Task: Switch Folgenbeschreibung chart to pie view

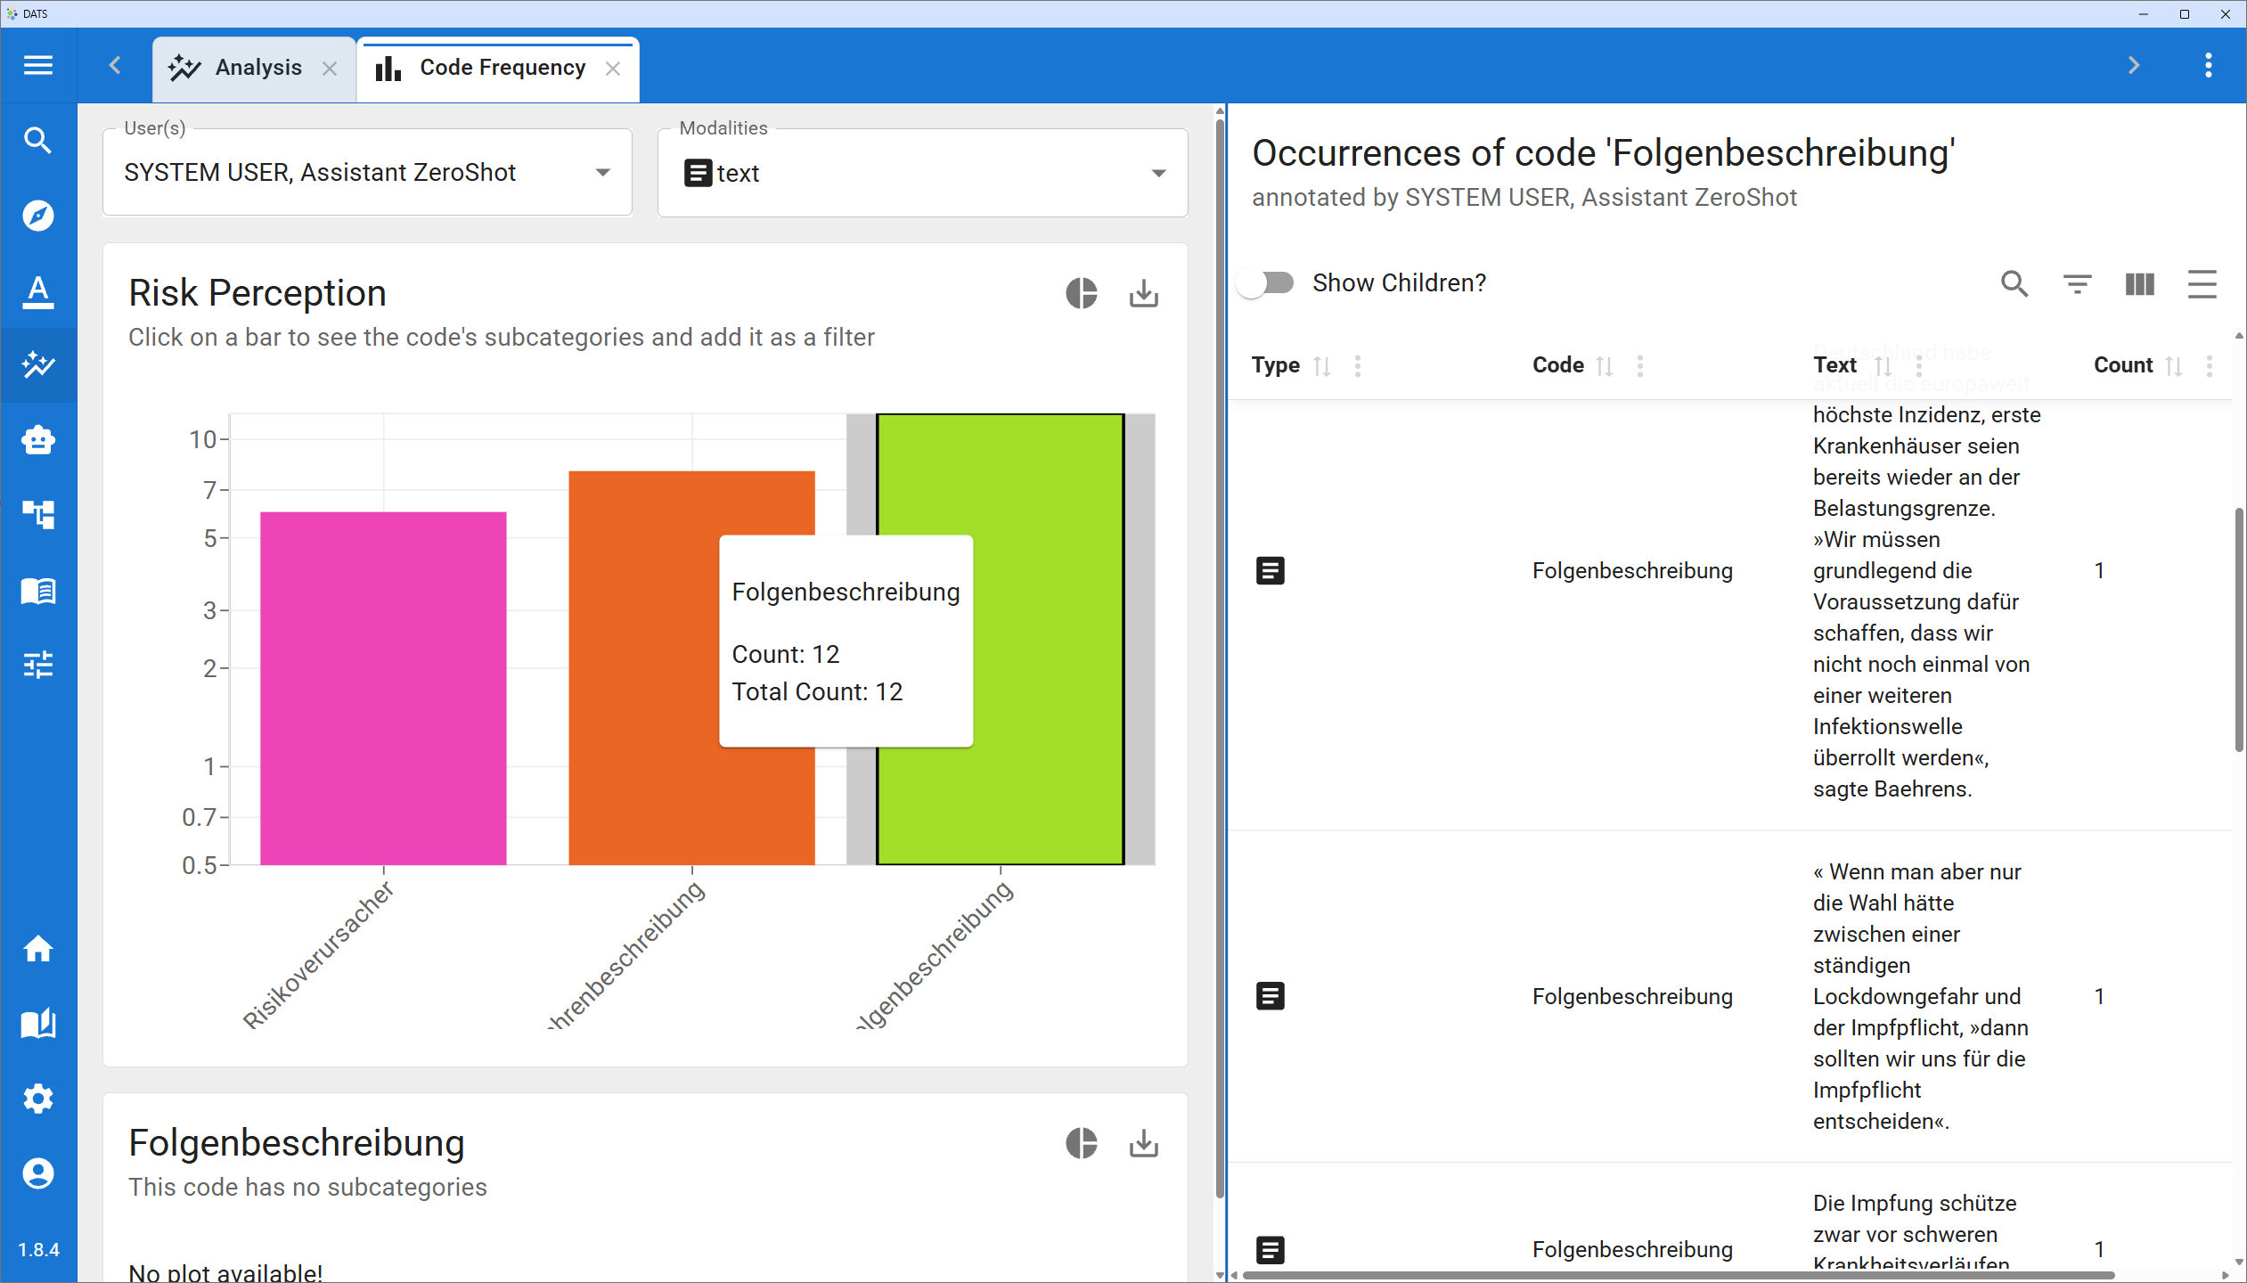Action: (x=1082, y=1143)
